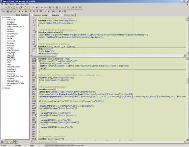Select MakeLinkToDoc_map in Code Explorer

point(15,76)
